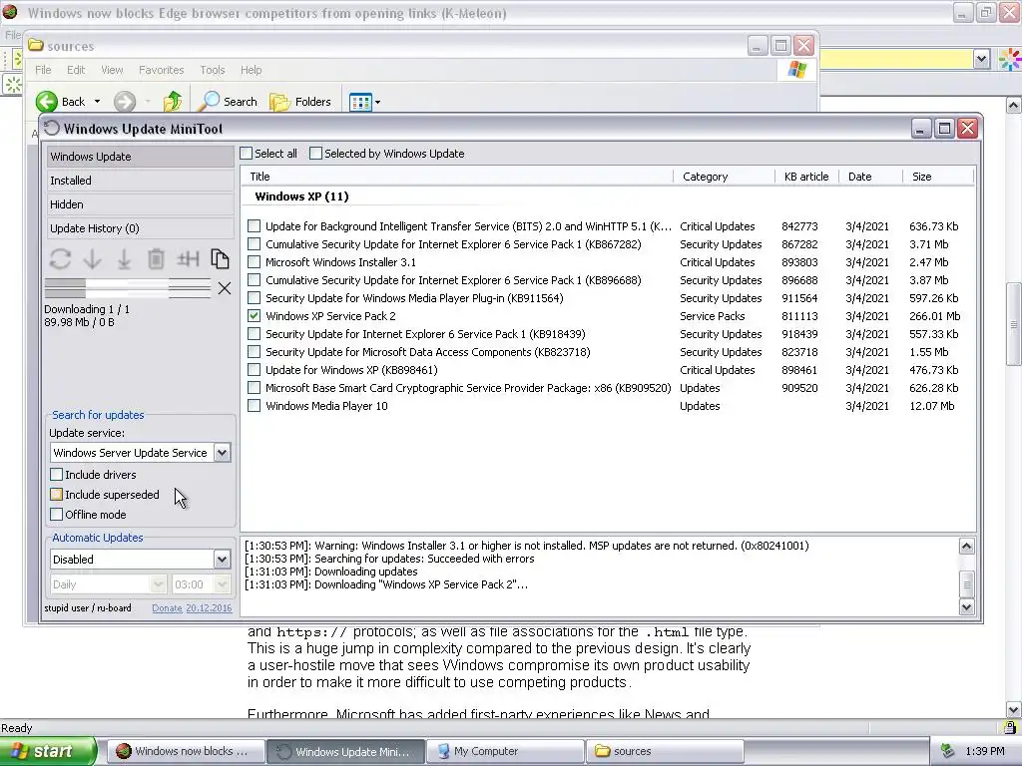This screenshot has width=1022, height=766.
Task: Open the Views dropdown arrow in sources
Action: (x=377, y=103)
